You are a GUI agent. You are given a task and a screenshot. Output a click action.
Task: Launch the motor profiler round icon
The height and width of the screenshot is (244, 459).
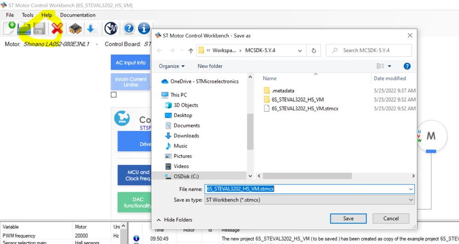111,28
